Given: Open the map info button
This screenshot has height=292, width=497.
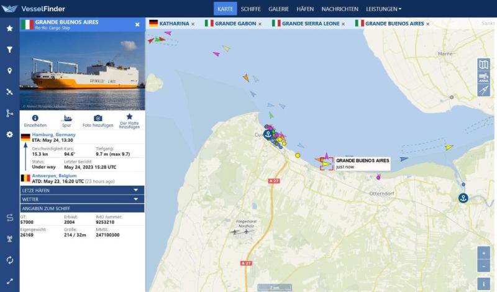Looking at the screenshot, I should 484,284.
